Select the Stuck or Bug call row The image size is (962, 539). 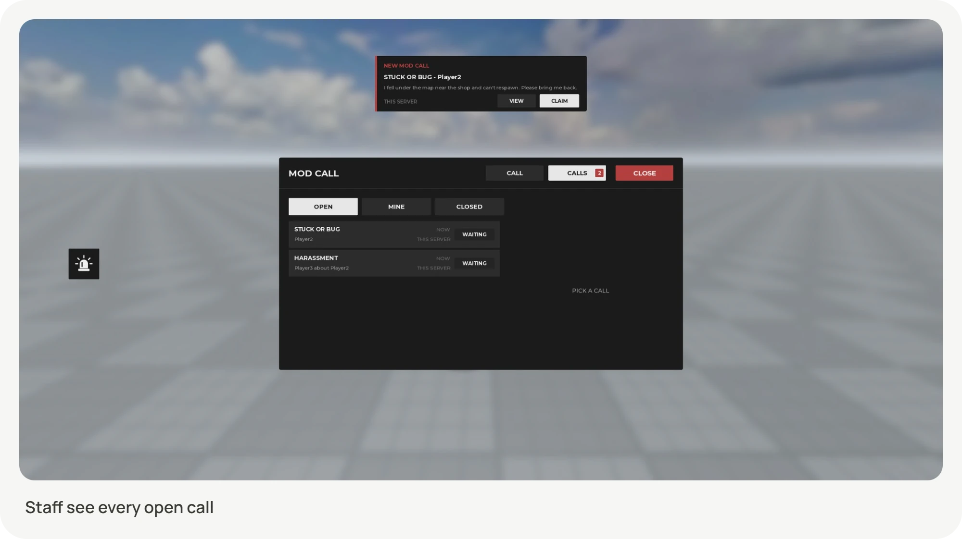[x=394, y=234]
